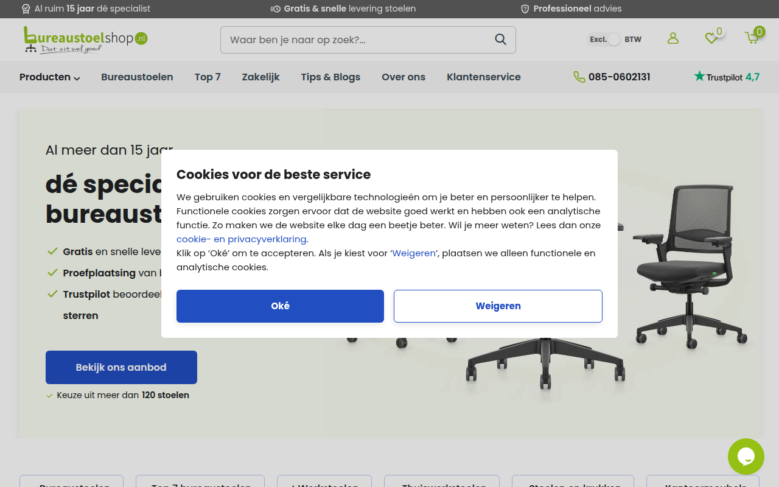779x487 pixels.
Task: Open the Over ons menu item
Action: pos(403,77)
